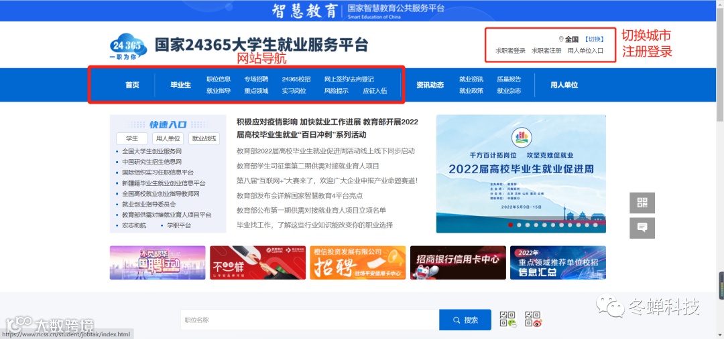This screenshot has height=339, width=724.
Task: Open 就业资讯 navigation item
Action: point(471,79)
